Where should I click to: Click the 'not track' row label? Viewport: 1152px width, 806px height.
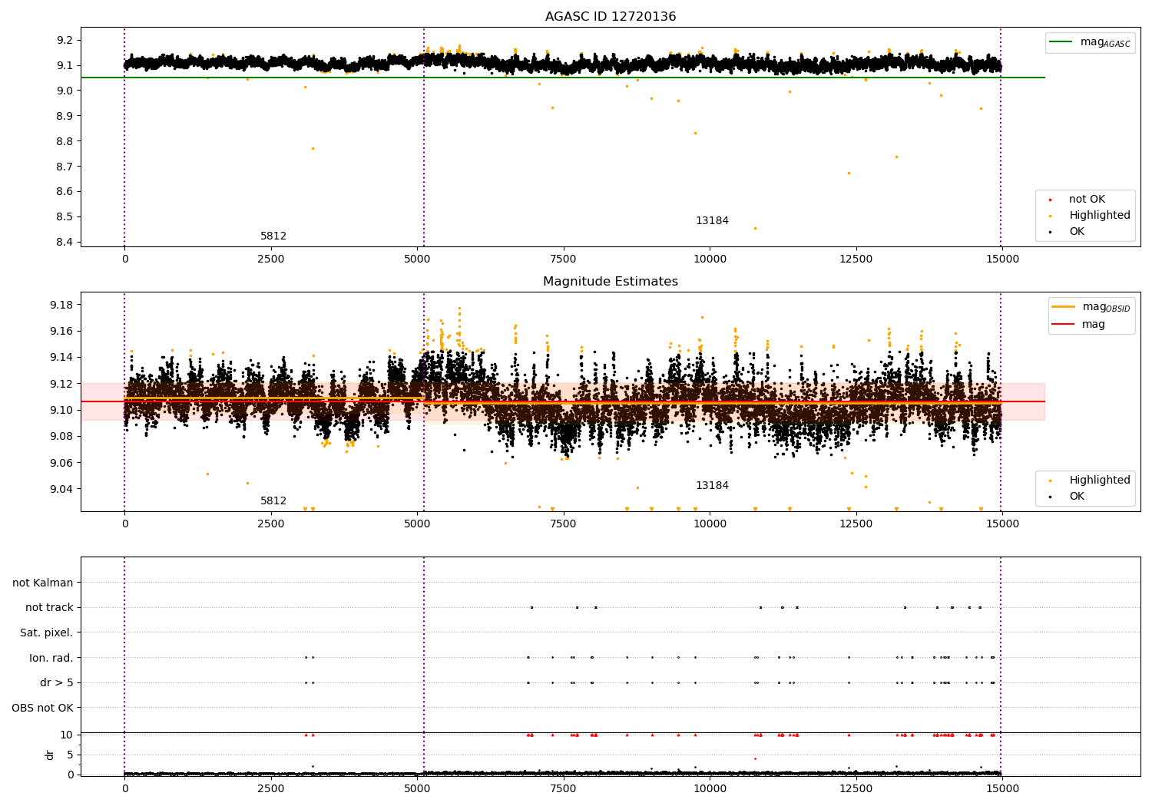49,607
